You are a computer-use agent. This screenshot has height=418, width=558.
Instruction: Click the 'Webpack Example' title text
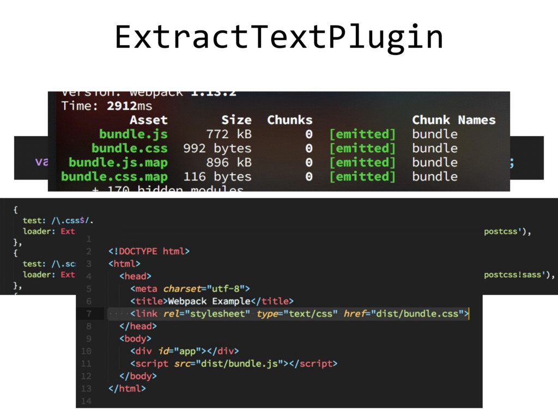209,302
